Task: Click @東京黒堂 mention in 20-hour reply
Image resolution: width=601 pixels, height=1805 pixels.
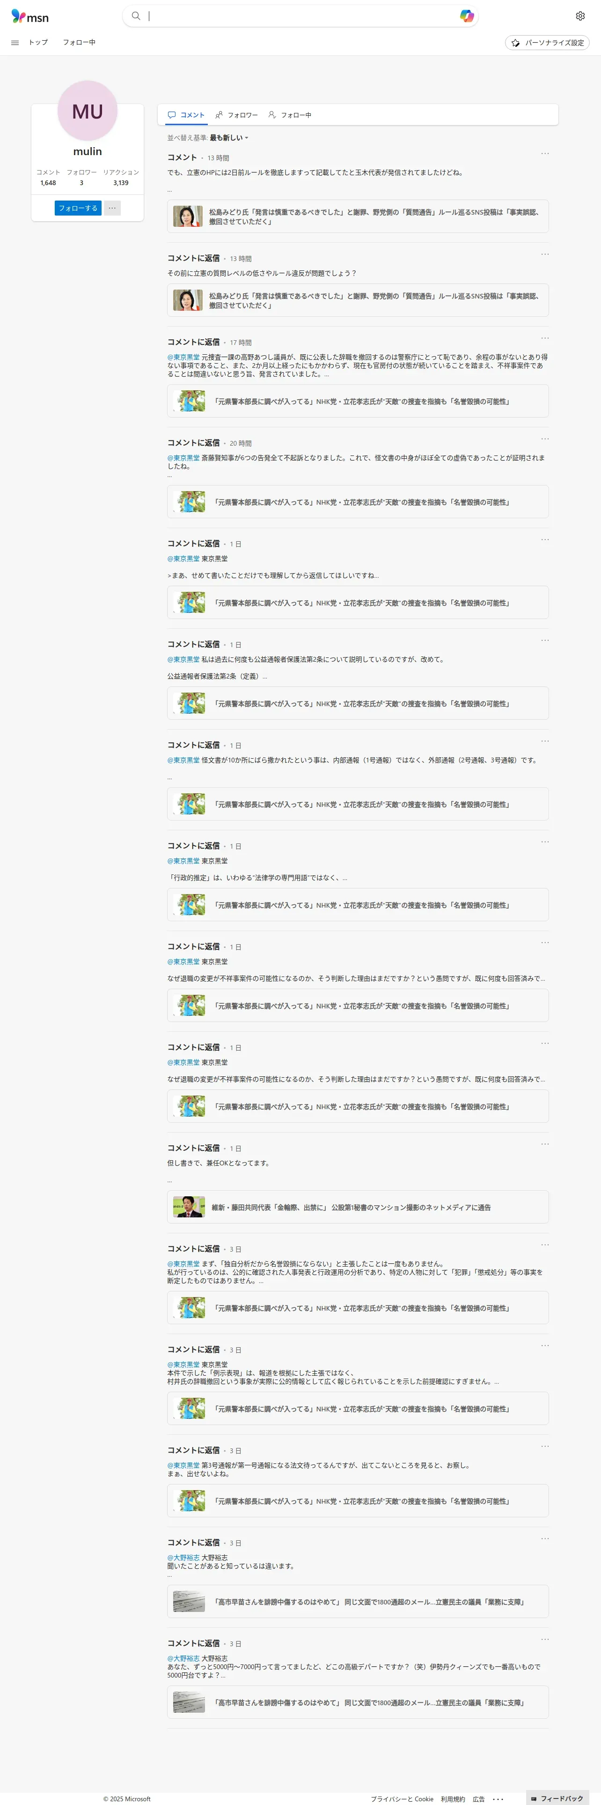Action: pyautogui.click(x=183, y=458)
